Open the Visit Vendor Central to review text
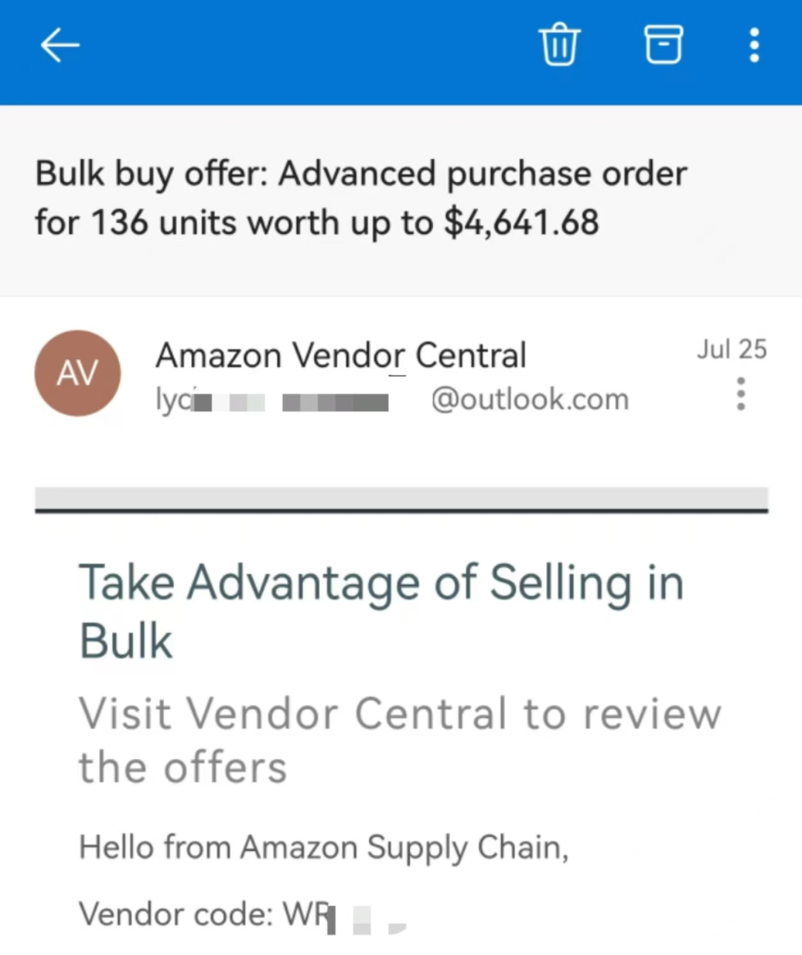This screenshot has height=955, width=802. tap(400, 740)
